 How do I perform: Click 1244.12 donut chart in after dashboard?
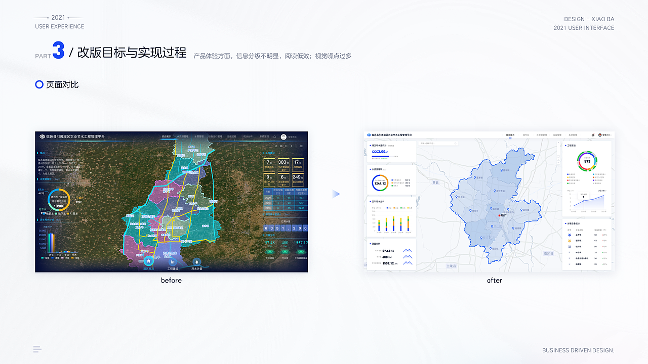[380, 183]
